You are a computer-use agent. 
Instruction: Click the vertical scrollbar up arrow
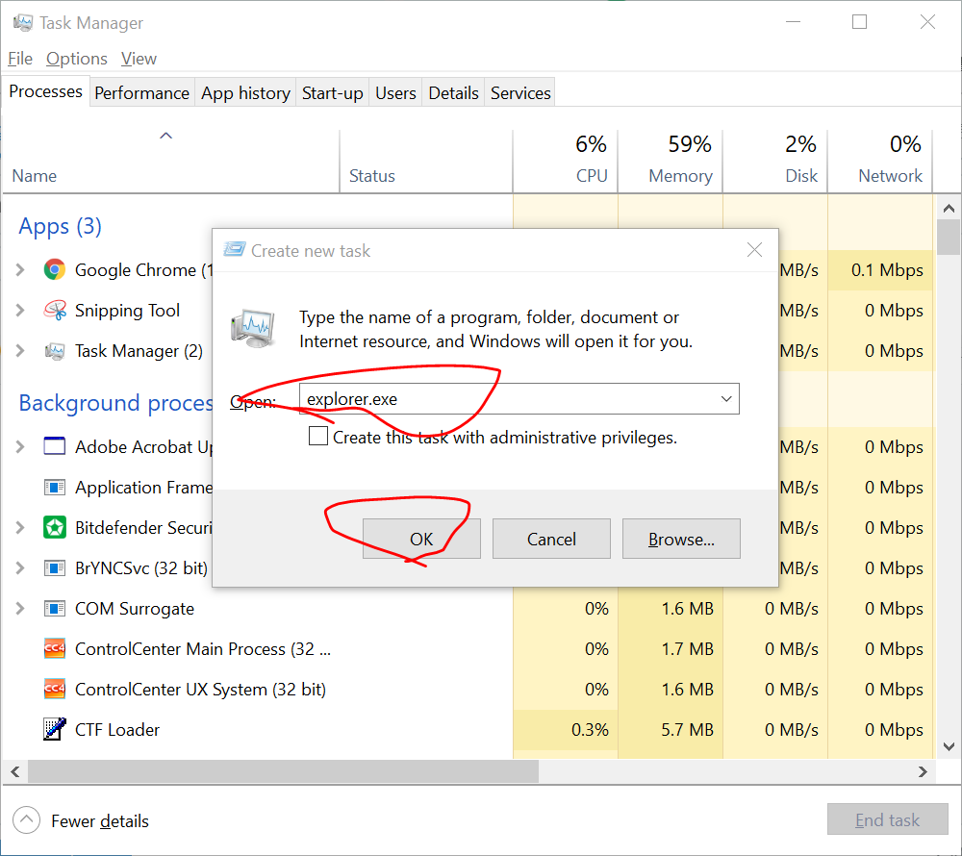pyautogui.click(x=949, y=209)
